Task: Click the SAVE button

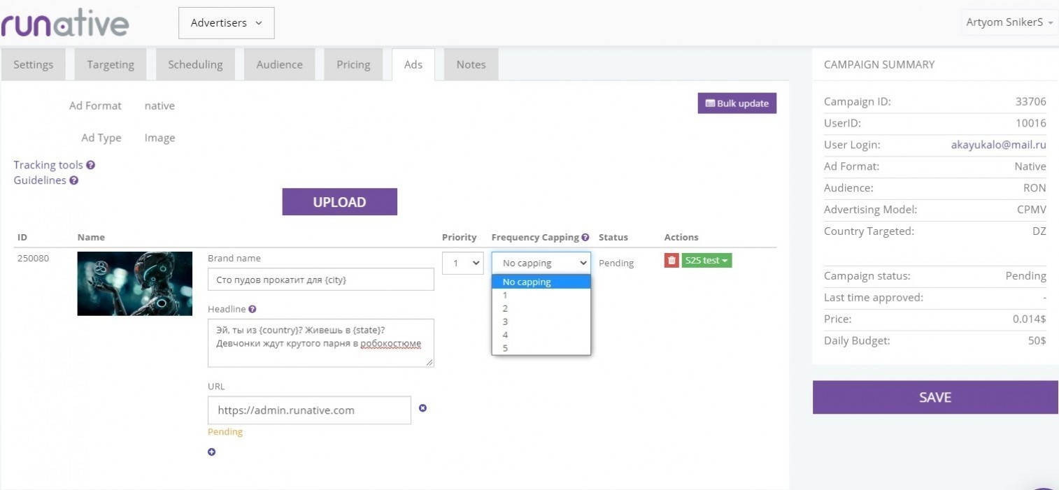Action: tap(935, 397)
